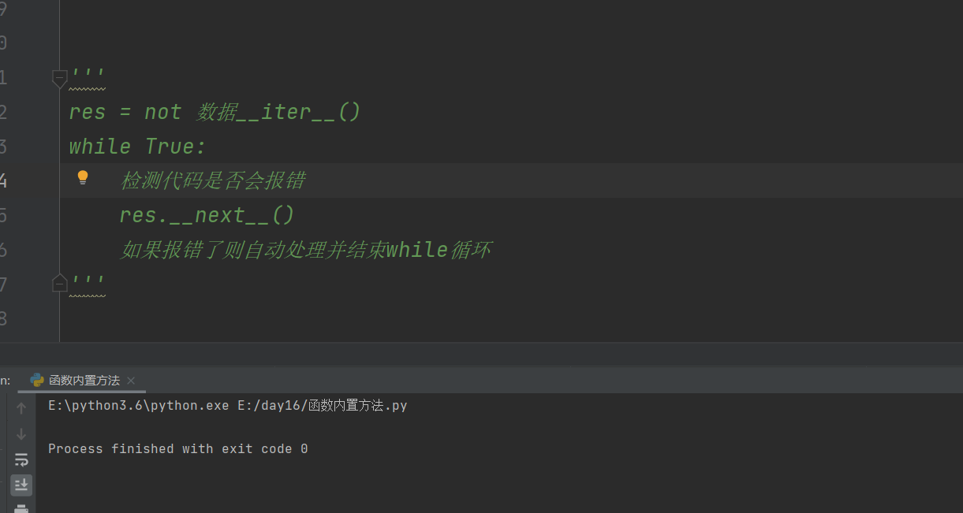Image resolution: width=963 pixels, height=513 pixels.
Task: Click the Print icon in console toolbar
Action: point(21,508)
